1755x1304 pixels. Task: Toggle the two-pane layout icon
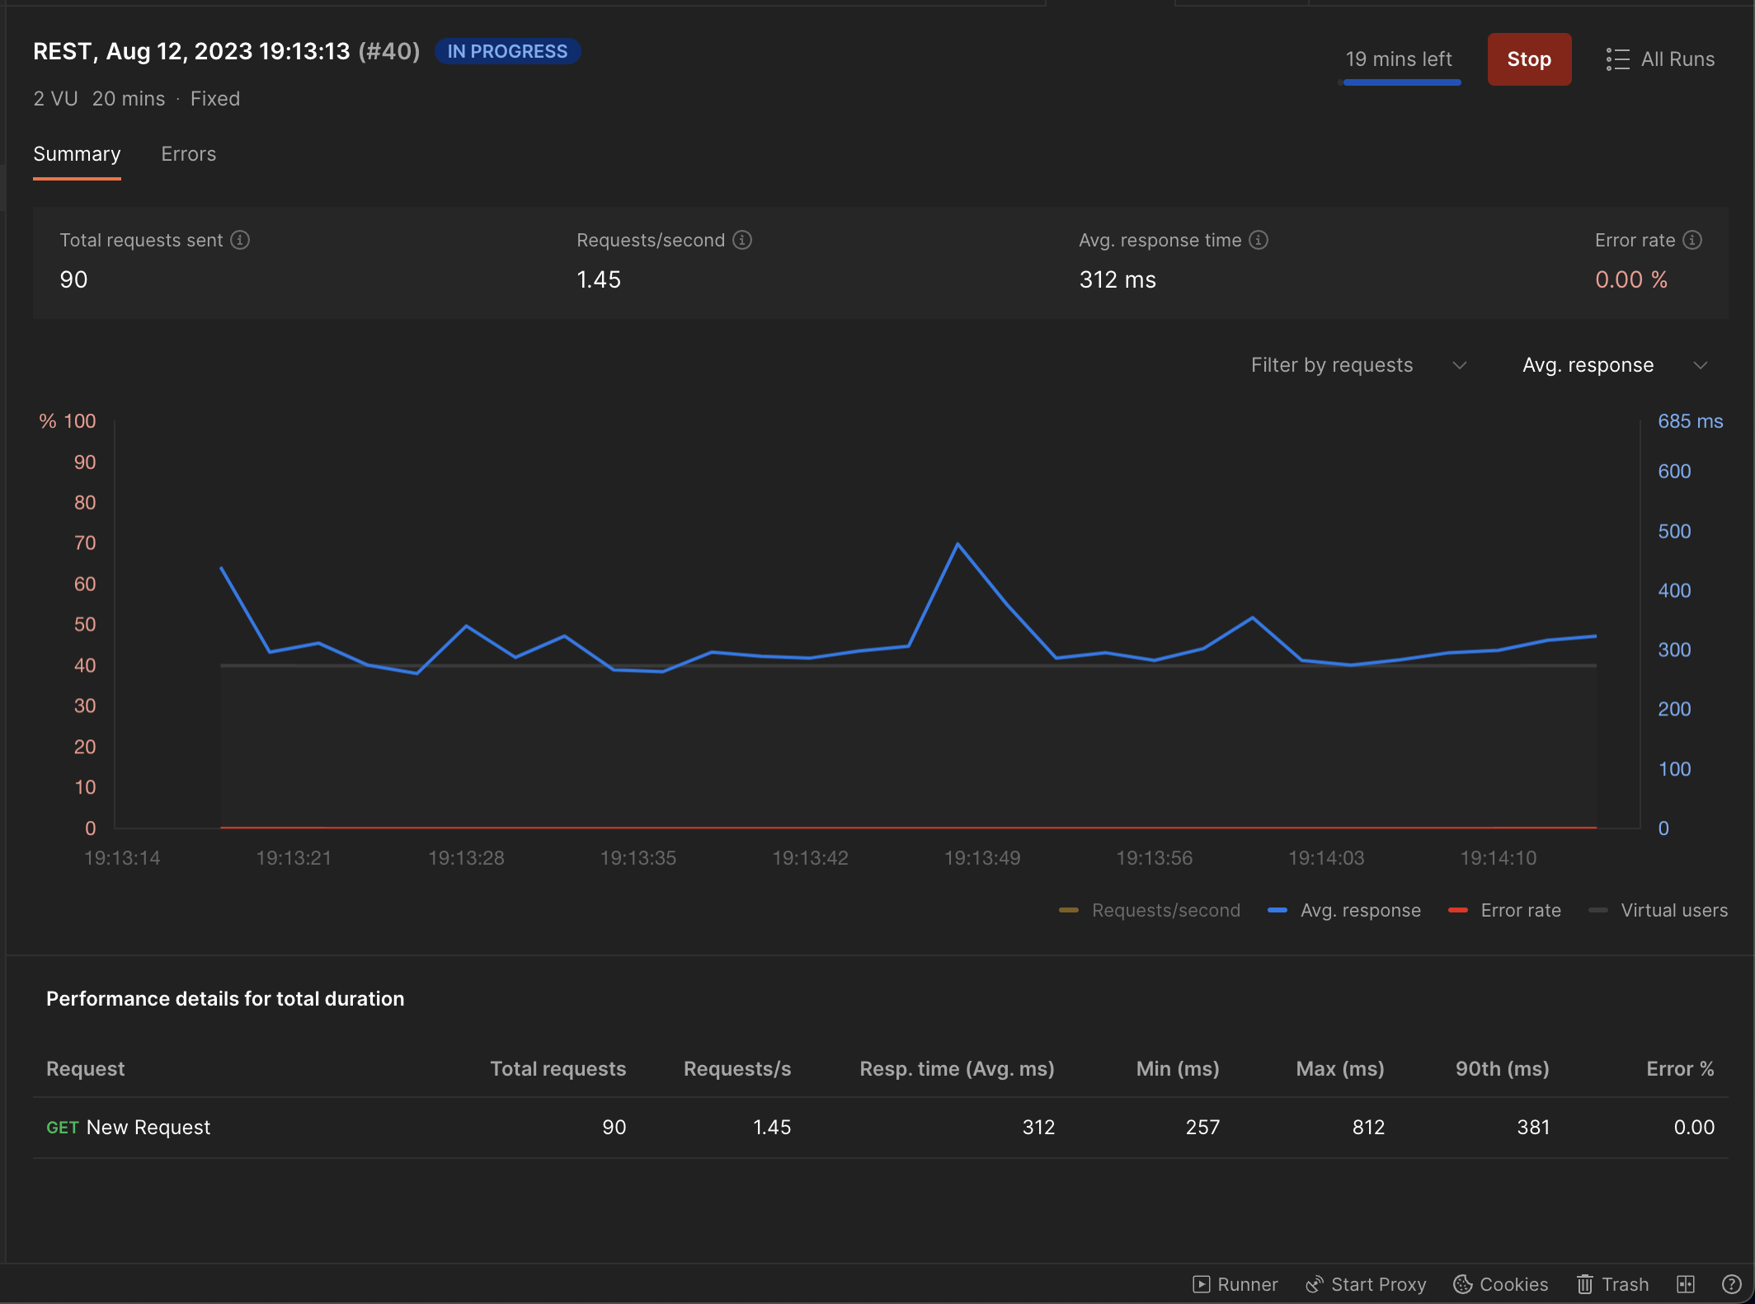coord(1686,1284)
